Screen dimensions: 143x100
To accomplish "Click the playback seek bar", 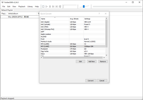I will [x=117, y=7].
